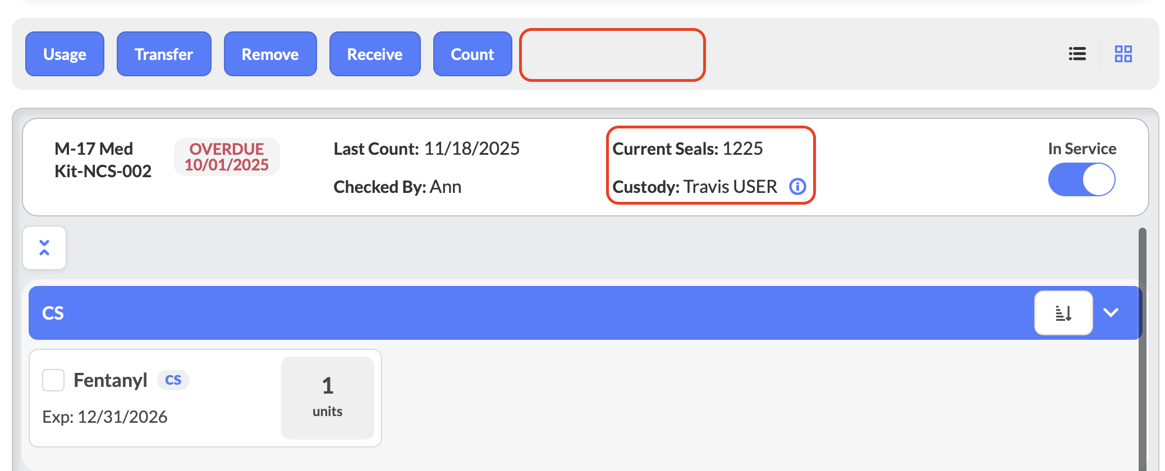This screenshot has width=1165, height=471.
Task: Click the custody info icon
Action: tap(797, 186)
